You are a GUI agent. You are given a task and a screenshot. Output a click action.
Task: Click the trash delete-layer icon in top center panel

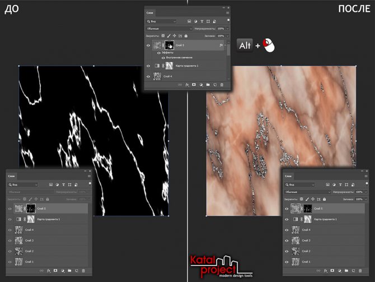click(x=222, y=85)
